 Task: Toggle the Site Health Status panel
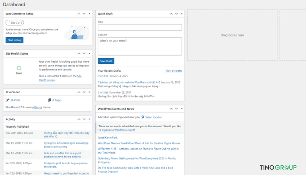89,53
